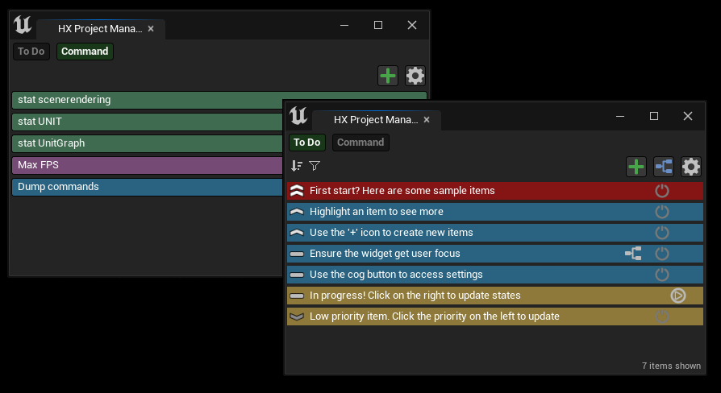Open settings cog in Command window

click(x=415, y=76)
